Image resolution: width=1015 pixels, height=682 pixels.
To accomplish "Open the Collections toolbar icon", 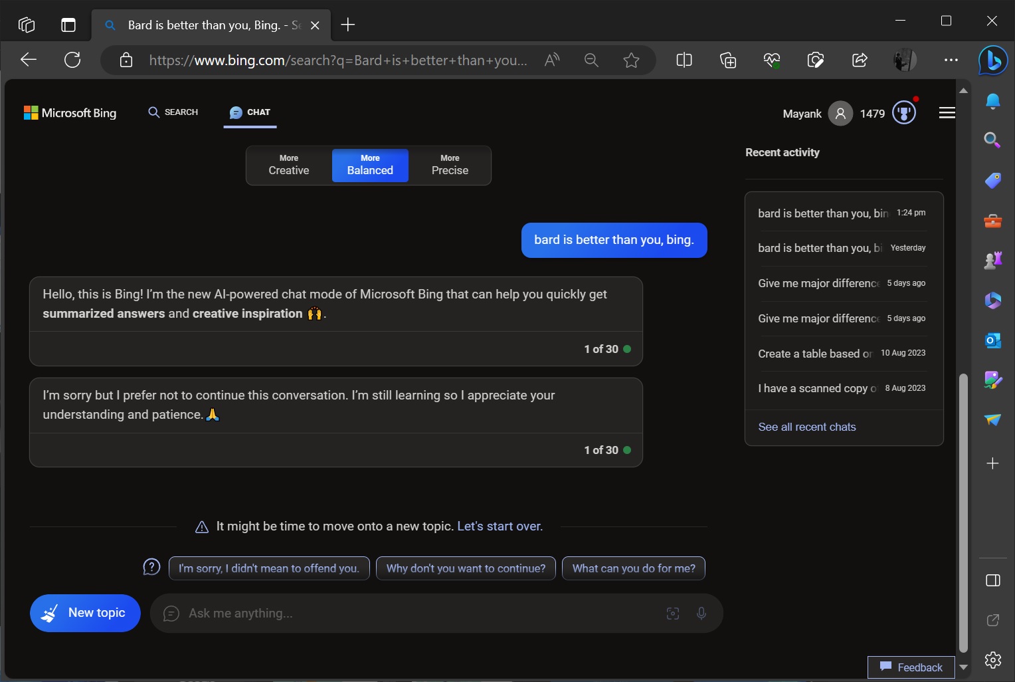I will point(728,60).
